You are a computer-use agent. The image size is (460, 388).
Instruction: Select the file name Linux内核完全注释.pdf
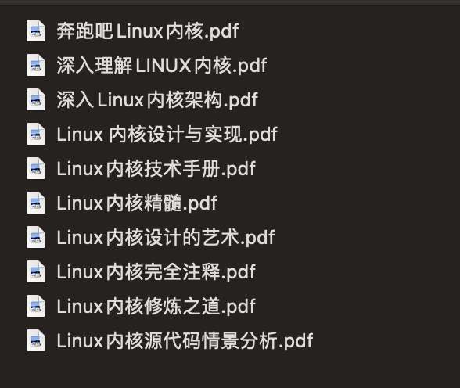(156, 272)
